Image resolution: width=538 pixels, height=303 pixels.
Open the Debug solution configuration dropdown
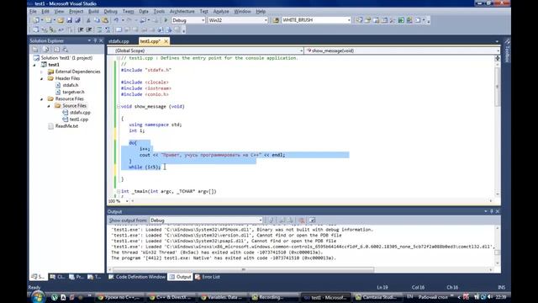[x=203, y=20]
